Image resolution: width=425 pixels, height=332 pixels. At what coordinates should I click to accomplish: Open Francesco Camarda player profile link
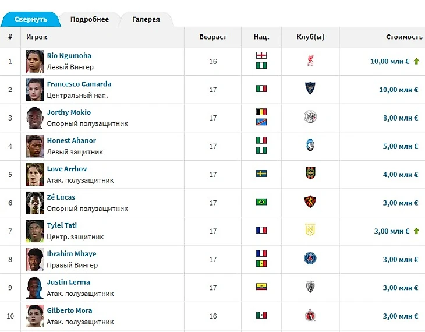tap(79, 84)
